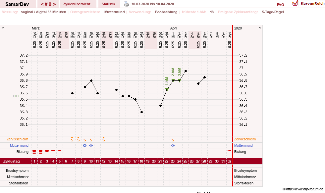Expand chart with the left '>' arrow
325x193 pixels.
pos(3,27)
